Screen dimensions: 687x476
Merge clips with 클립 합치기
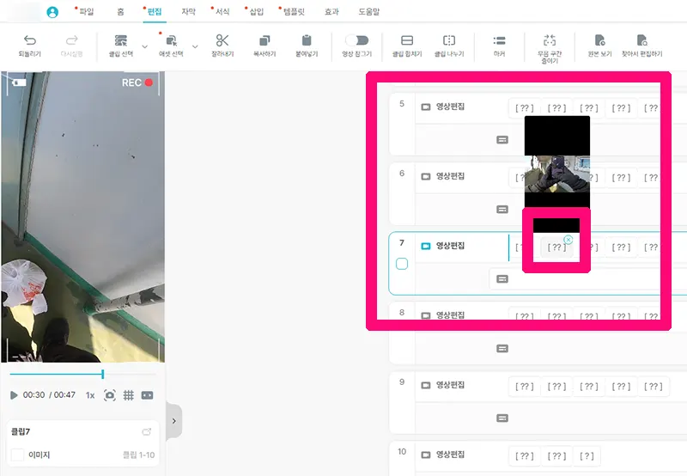coord(407,46)
